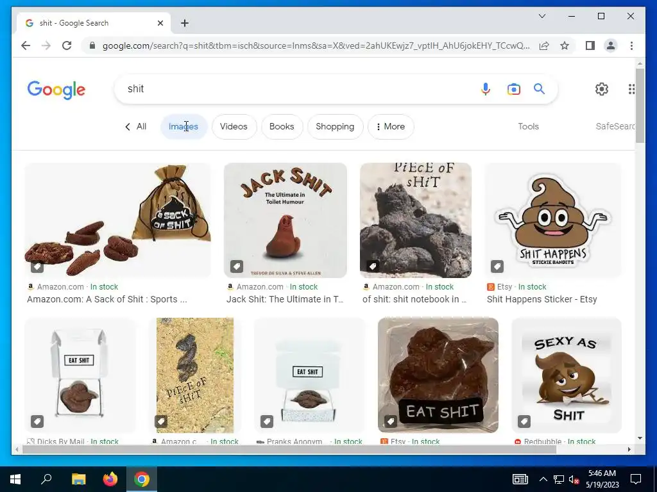Close the Google Search tab

[x=160, y=23]
